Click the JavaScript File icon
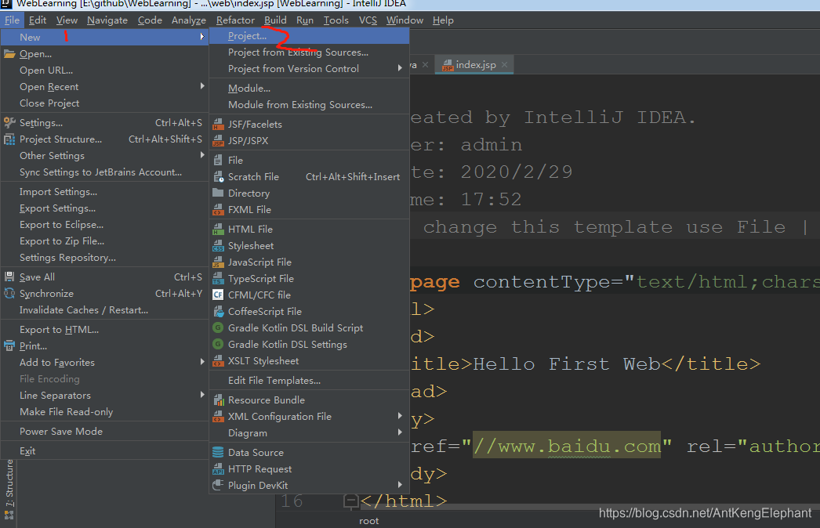This screenshot has width=820, height=528. (218, 262)
